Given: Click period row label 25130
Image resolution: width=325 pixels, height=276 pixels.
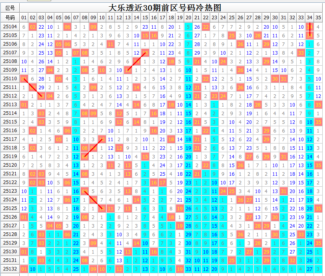Looking at the screenshot, I should [x=10, y=252].
